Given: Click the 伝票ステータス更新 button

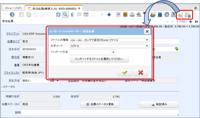Looking at the screenshot, I should pyautogui.click(x=100, y=104).
